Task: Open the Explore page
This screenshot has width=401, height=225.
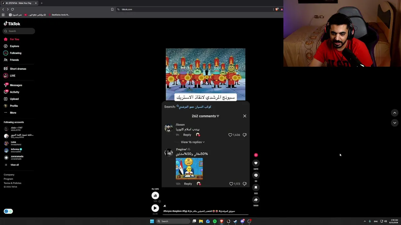Action: pyautogui.click(x=12, y=46)
